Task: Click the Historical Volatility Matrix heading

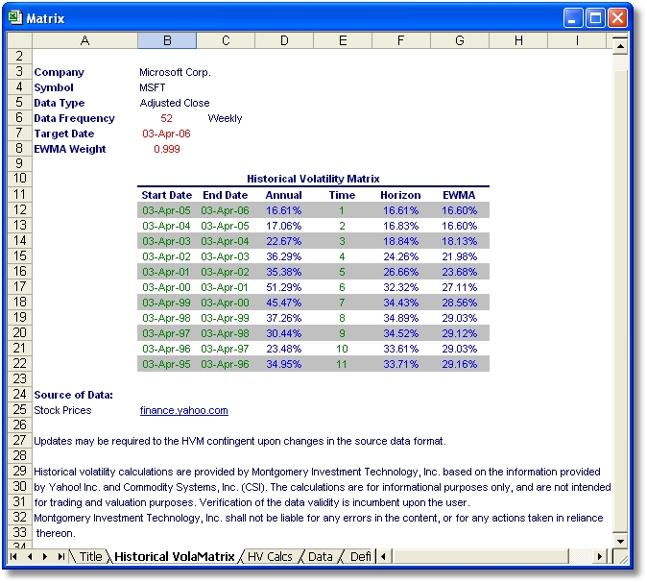Action: point(313,179)
